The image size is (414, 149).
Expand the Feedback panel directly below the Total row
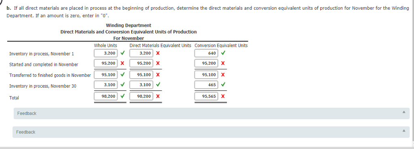coord(211,113)
